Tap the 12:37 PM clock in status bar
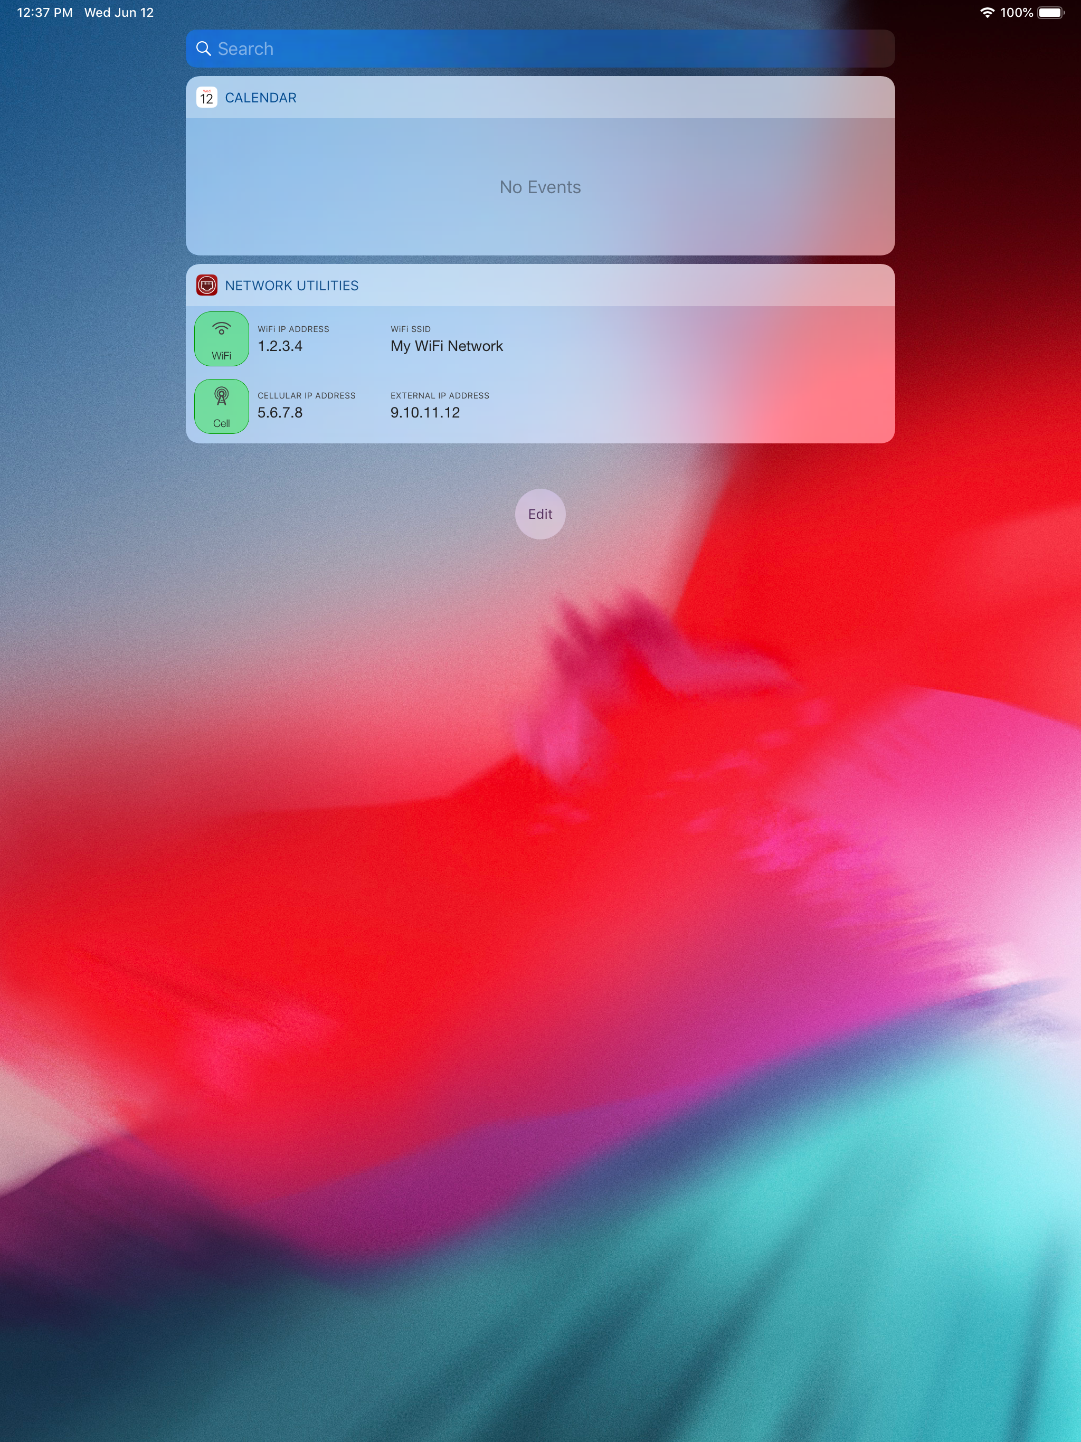This screenshot has height=1442, width=1081. [44, 12]
